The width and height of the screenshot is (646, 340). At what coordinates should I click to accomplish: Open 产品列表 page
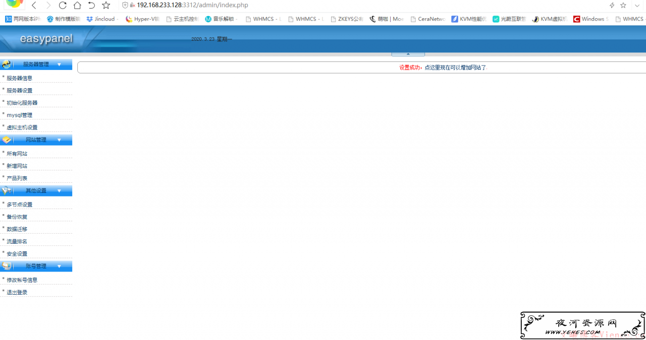[17, 178]
